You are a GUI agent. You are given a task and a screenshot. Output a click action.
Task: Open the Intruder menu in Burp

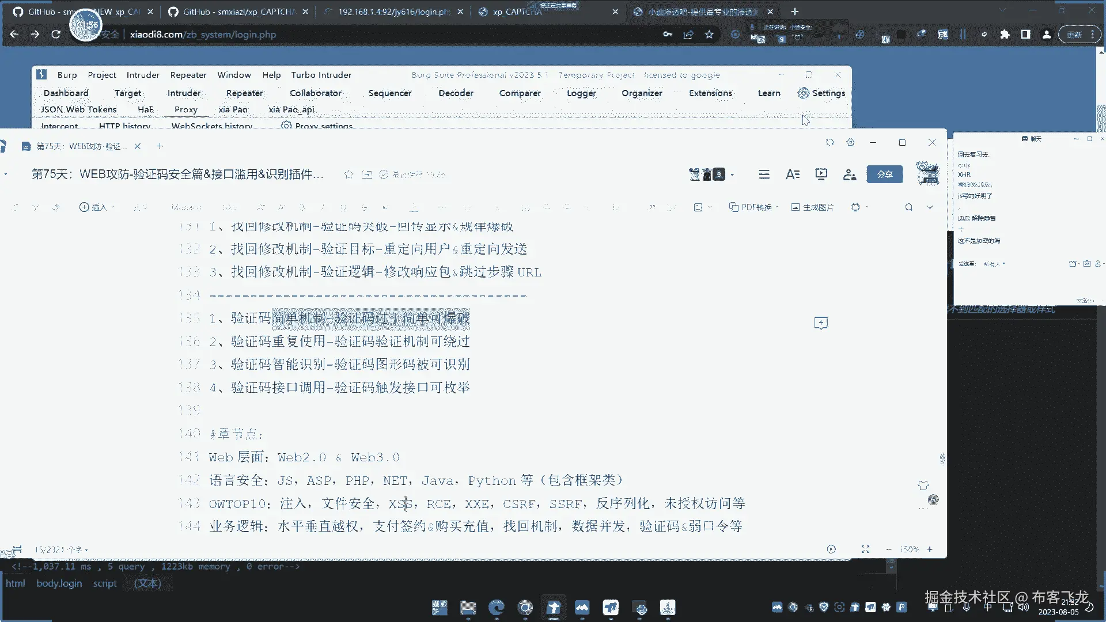(143, 75)
